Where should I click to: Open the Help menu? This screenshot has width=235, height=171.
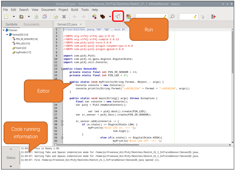95,10
